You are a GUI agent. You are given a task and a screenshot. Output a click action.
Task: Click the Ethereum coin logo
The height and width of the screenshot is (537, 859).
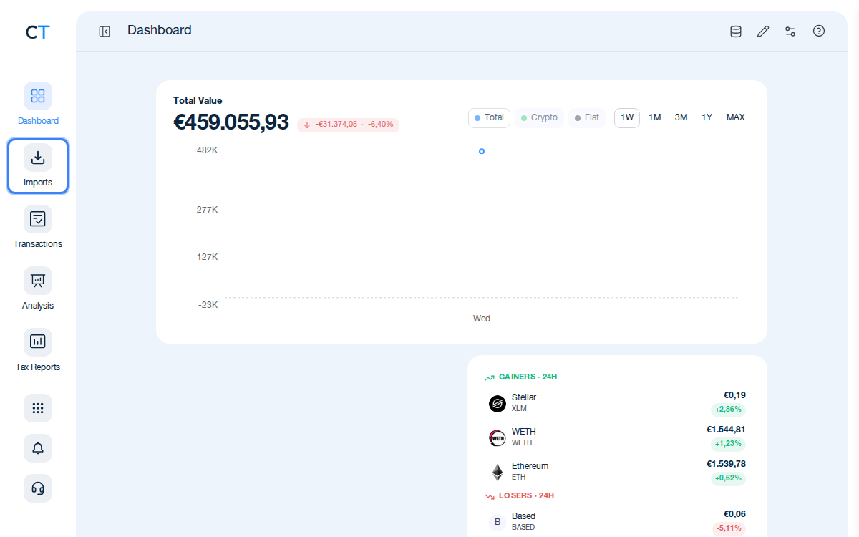[498, 473]
